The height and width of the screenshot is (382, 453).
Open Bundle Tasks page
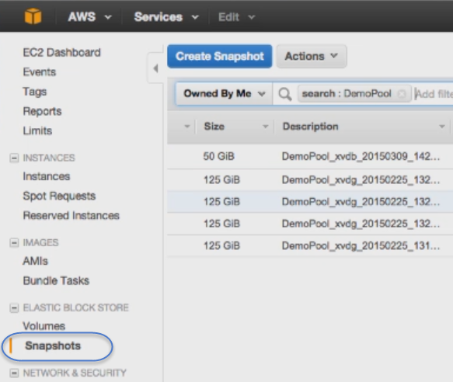[56, 280]
